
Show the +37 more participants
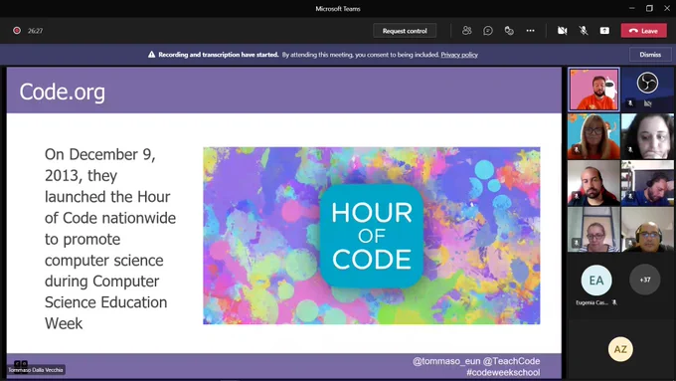point(645,280)
